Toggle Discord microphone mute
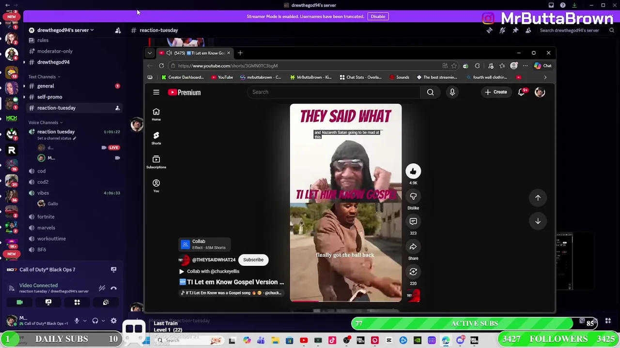This screenshot has width=620, height=348. tap(77, 320)
